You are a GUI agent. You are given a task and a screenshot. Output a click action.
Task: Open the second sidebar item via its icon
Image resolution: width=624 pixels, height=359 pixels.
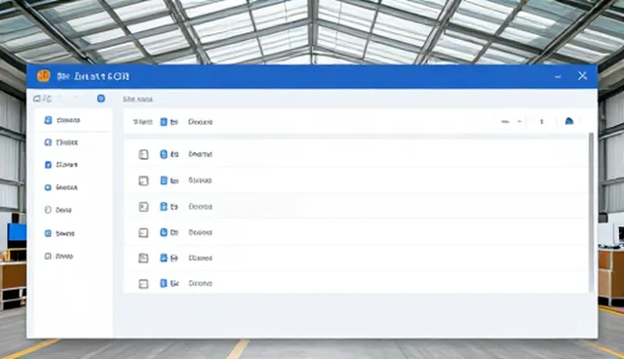pos(48,142)
